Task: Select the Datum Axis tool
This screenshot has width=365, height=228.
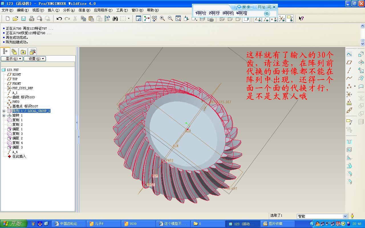Action: click(x=349, y=70)
